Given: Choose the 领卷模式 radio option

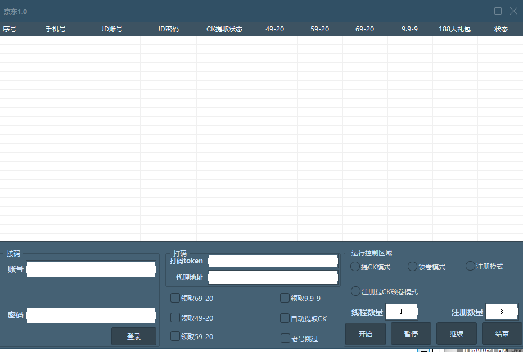Looking at the screenshot, I should pyautogui.click(x=412, y=266).
